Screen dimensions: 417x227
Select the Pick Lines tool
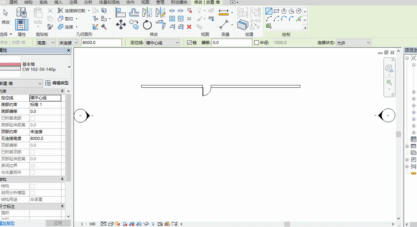click(x=299, y=19)
